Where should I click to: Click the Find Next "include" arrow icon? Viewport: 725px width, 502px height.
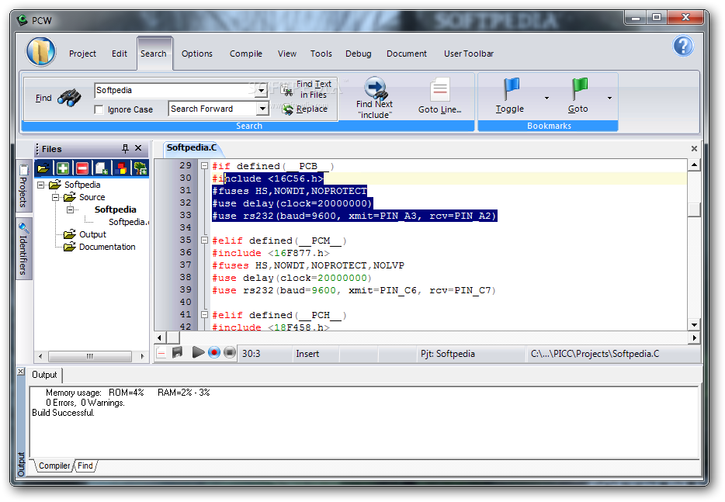click(375, 88)
